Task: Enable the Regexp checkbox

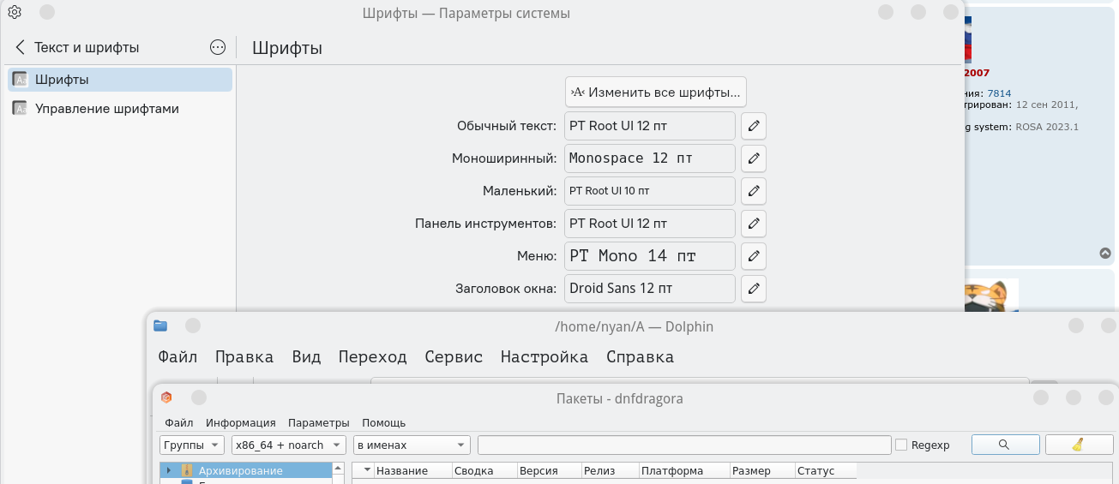Action: coord(901,445)
